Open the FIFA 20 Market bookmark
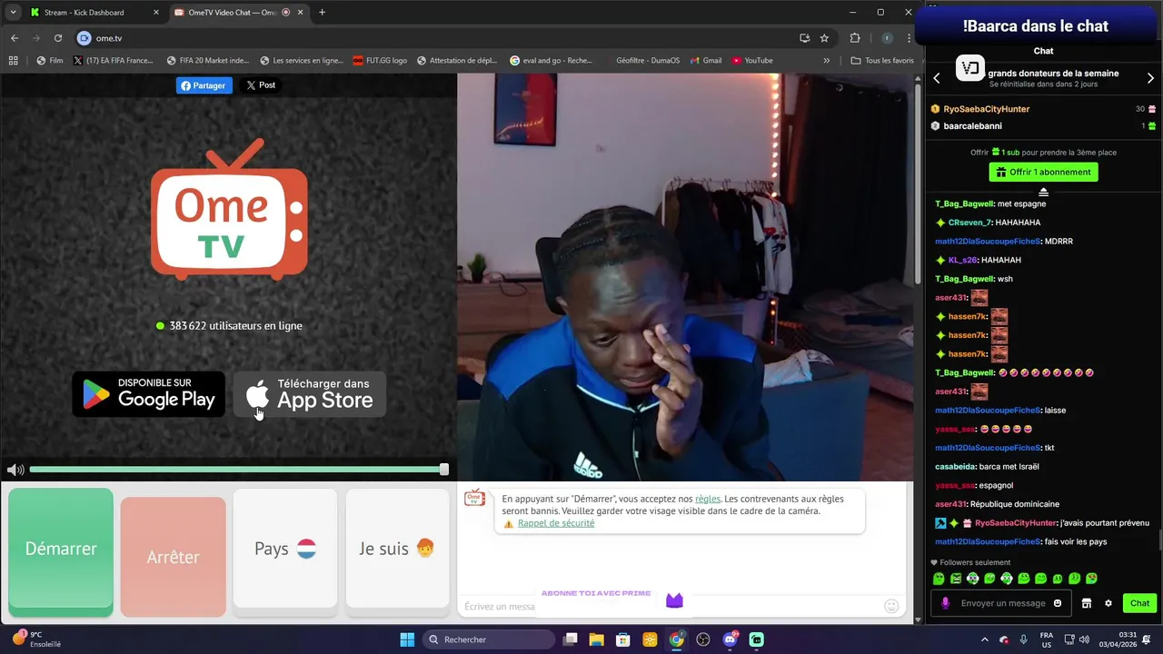This screenshot has height=654, width=1163. (x=207, y=61)
